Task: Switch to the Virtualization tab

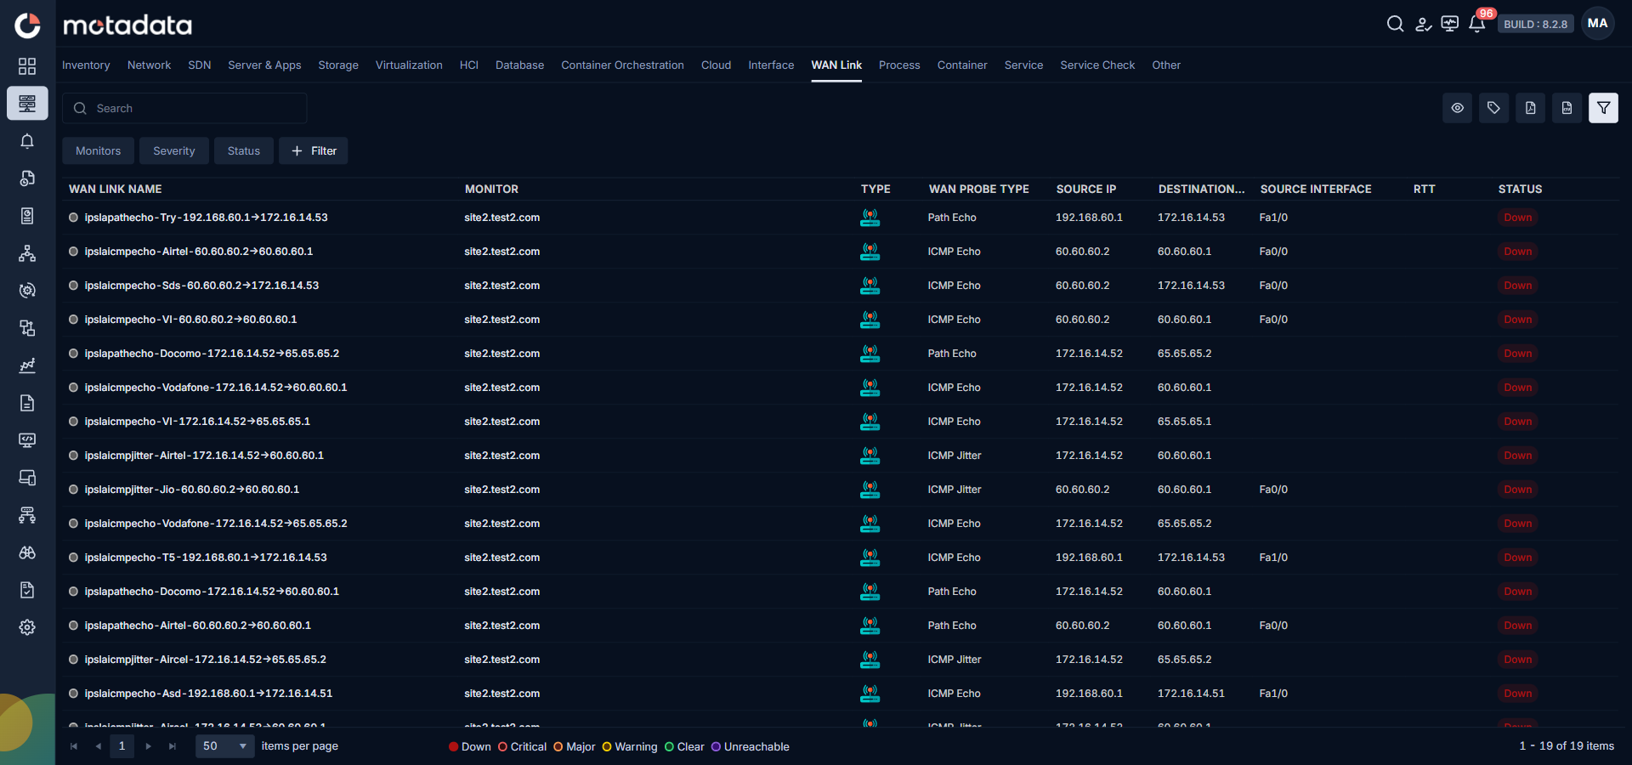Action: tap(409, 65)
